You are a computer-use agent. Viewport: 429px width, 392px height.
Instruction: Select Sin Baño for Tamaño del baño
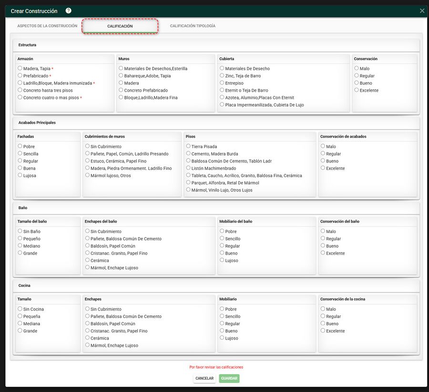click(20, 231)
